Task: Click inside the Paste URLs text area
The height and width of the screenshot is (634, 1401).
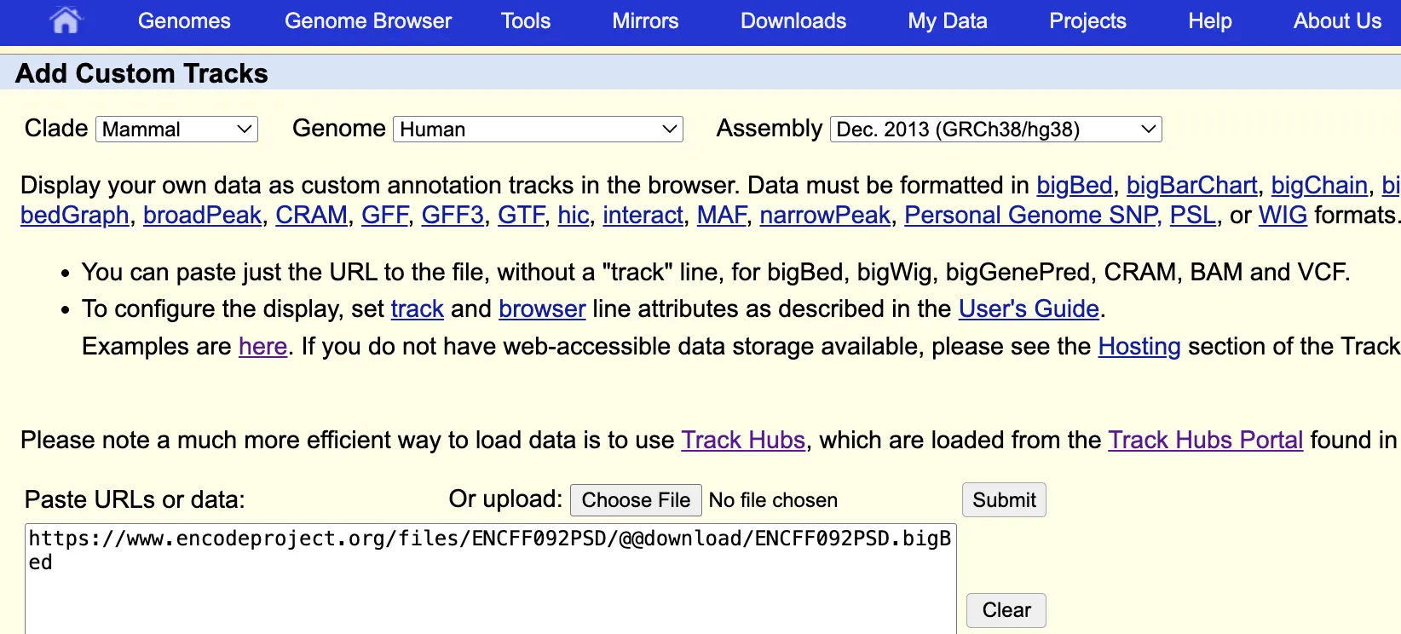Action: pos(490,588)
